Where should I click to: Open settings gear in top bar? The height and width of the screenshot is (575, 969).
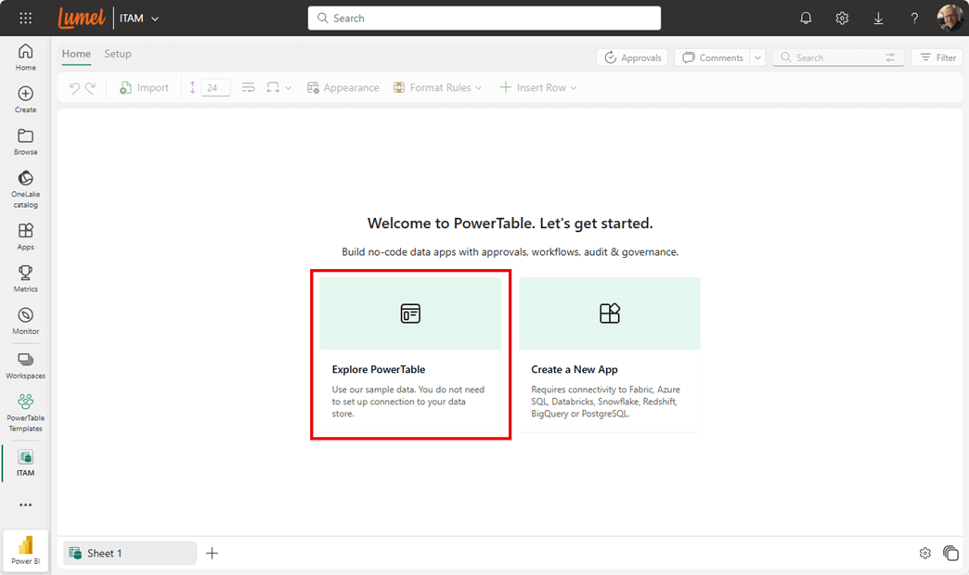coord(842,18)
